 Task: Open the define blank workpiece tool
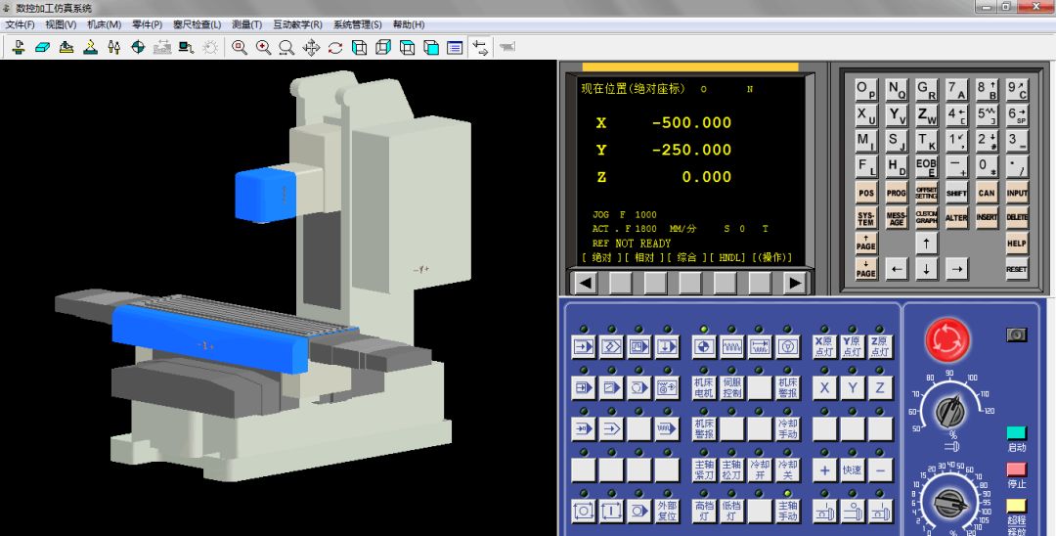[x=42, y=47]
